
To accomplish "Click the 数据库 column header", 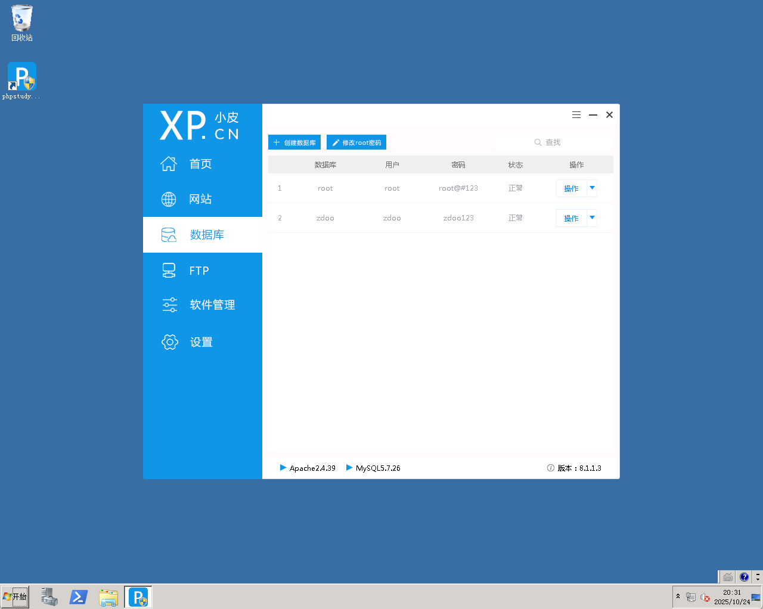I will [x=325, y=165].
